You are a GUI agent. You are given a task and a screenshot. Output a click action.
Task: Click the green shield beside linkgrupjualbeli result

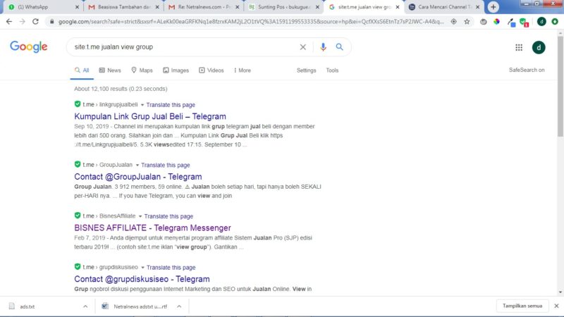pyautogui.click(x=78, y=104)
